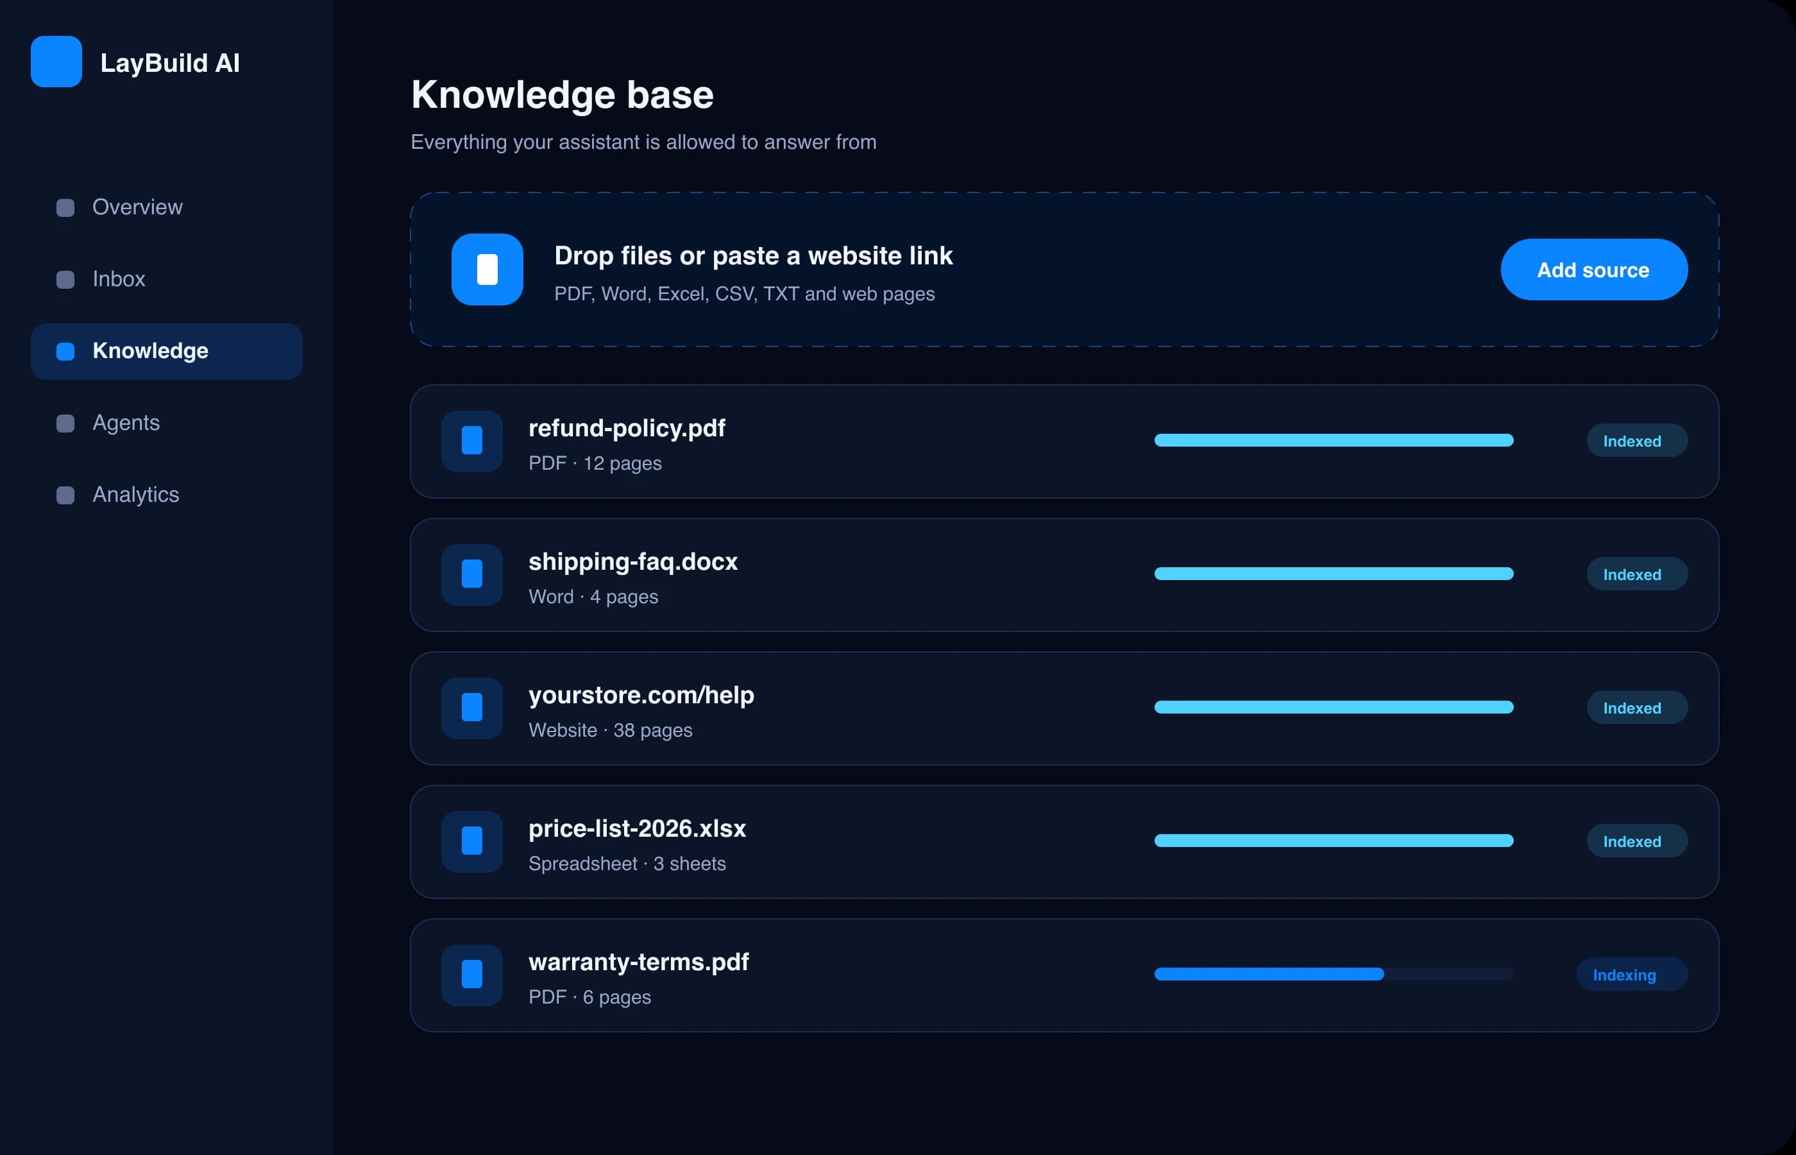Open the Agents section
Screen dimensions: 1796x1155
(x=166, y=424)
